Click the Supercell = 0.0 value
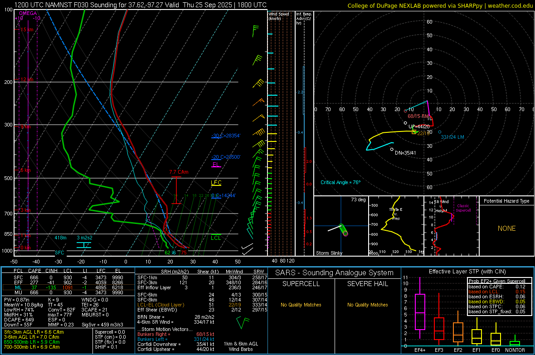The height and width of the screenshot is (355, 535). tap(110, 332)
